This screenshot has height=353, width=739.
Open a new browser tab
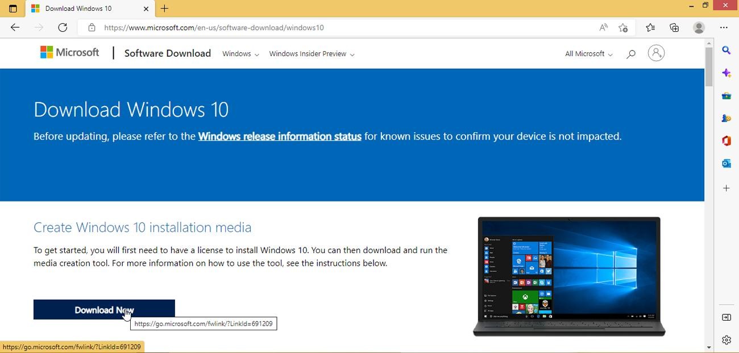tap(164, 9)
